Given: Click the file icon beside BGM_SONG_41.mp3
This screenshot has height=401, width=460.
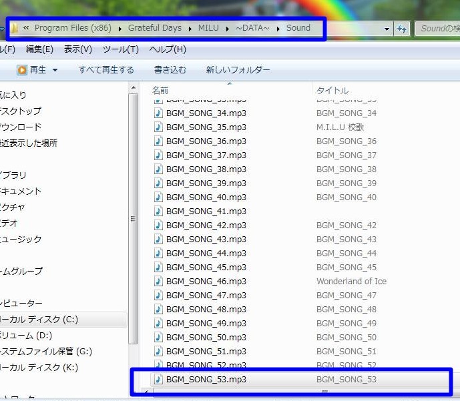Looking at the screenshot, I should [x=158, y=211].
